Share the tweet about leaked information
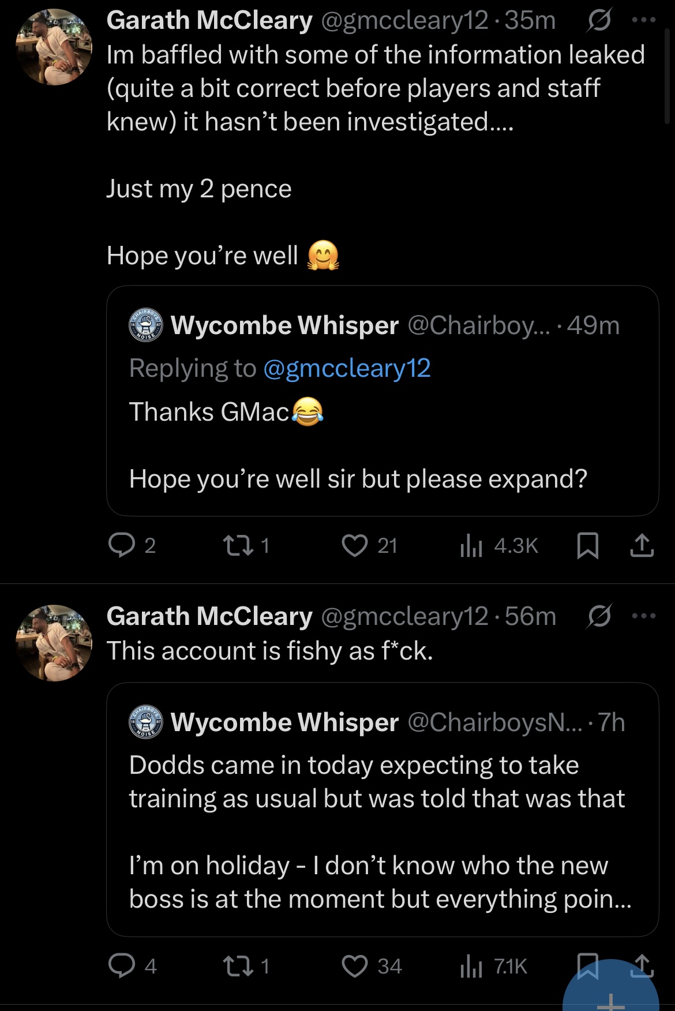 tap(642, 545)
